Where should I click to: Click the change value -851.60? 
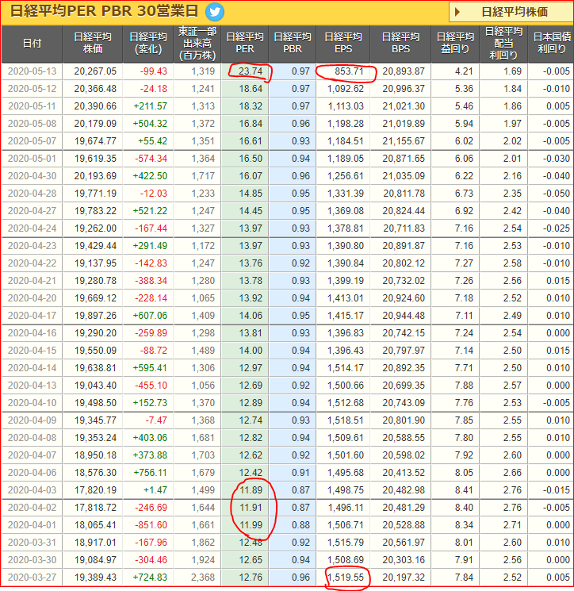[151, 525]
